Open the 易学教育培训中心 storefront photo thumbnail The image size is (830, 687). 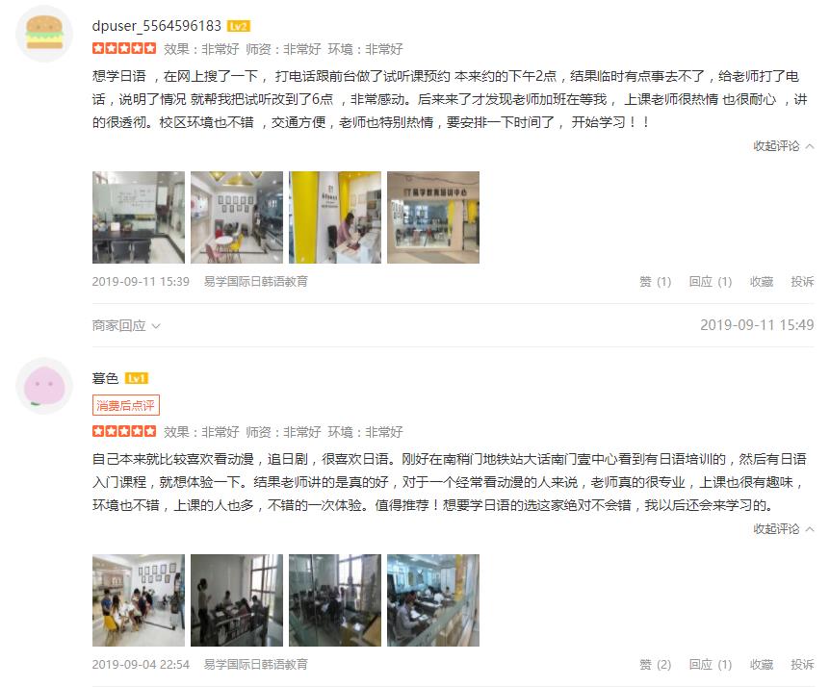tap(433, 217)
